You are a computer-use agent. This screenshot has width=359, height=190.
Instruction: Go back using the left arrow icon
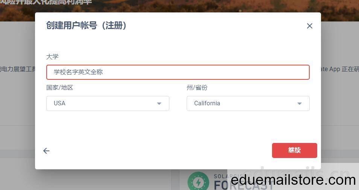[46, 150]
